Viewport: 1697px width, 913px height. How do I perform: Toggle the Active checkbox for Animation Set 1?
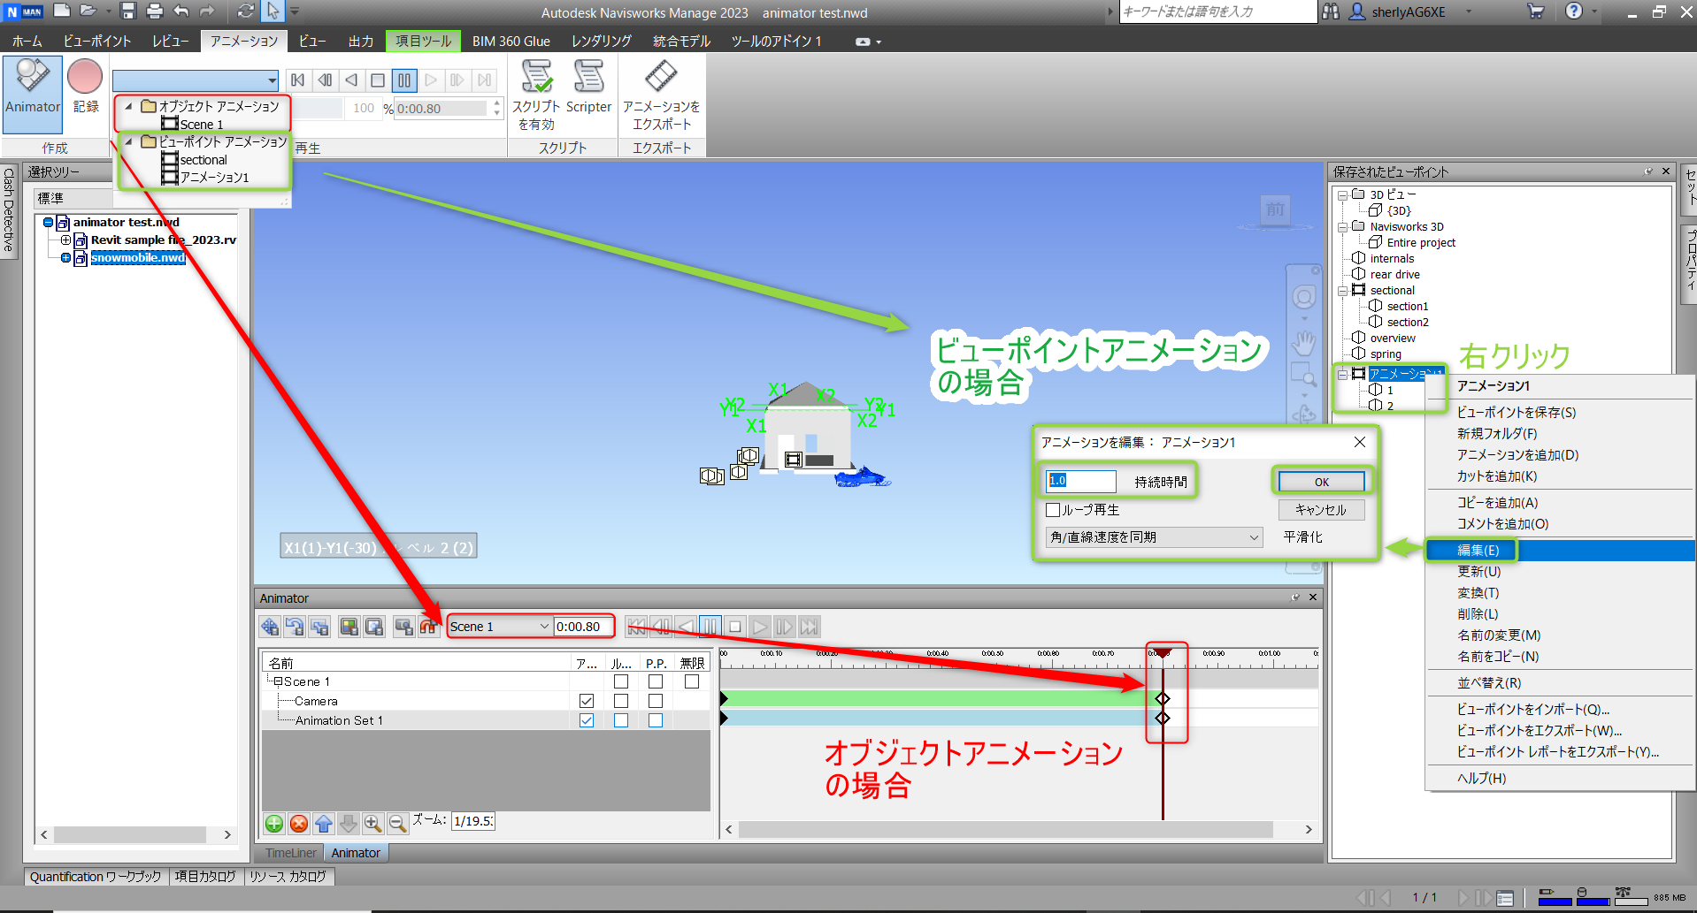pyautogui.click(x=587, y=720)
